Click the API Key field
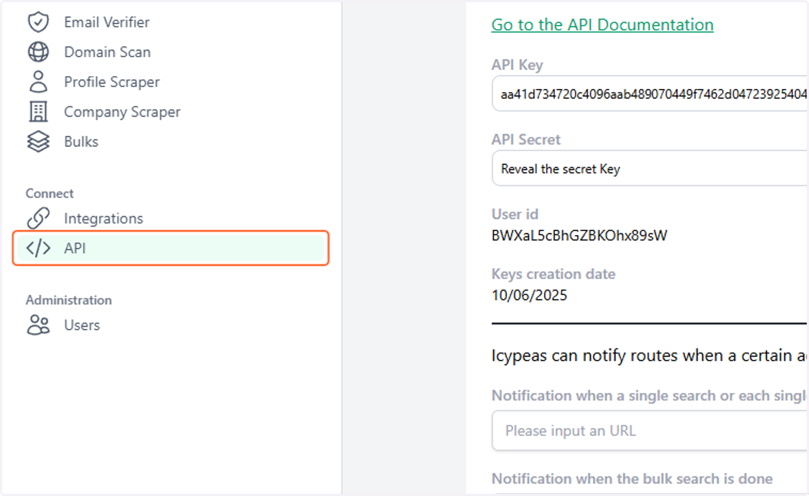 click(650, 94)
